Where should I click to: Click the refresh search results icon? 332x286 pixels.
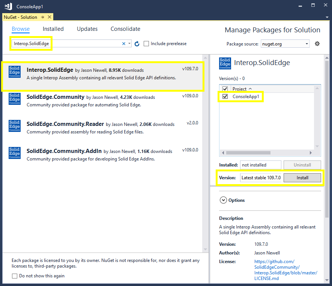tap(137, 44)
